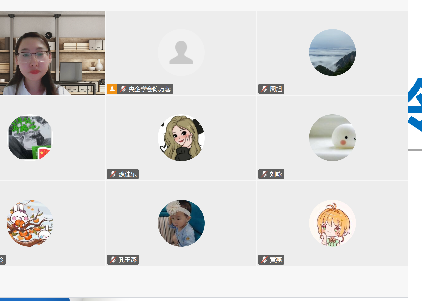Click the 黄燕 name label

point(276,260)
